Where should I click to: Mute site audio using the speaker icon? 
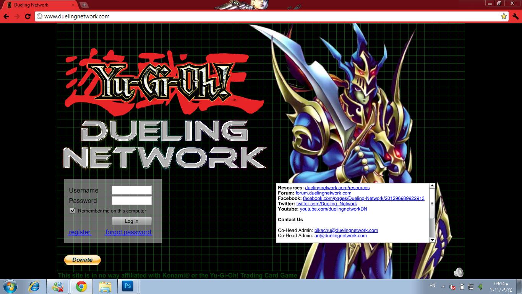pos(459,272)
